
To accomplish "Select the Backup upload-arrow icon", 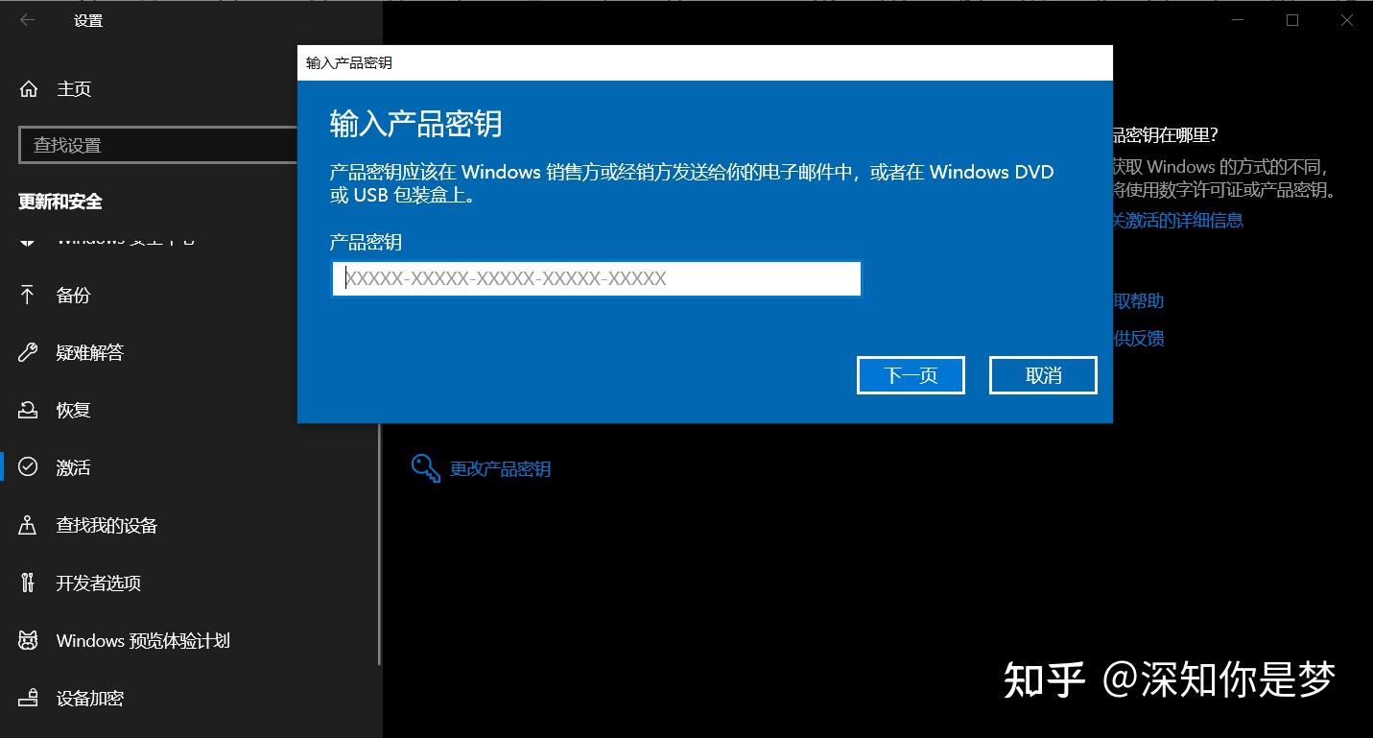I will (x=28, y=295).
